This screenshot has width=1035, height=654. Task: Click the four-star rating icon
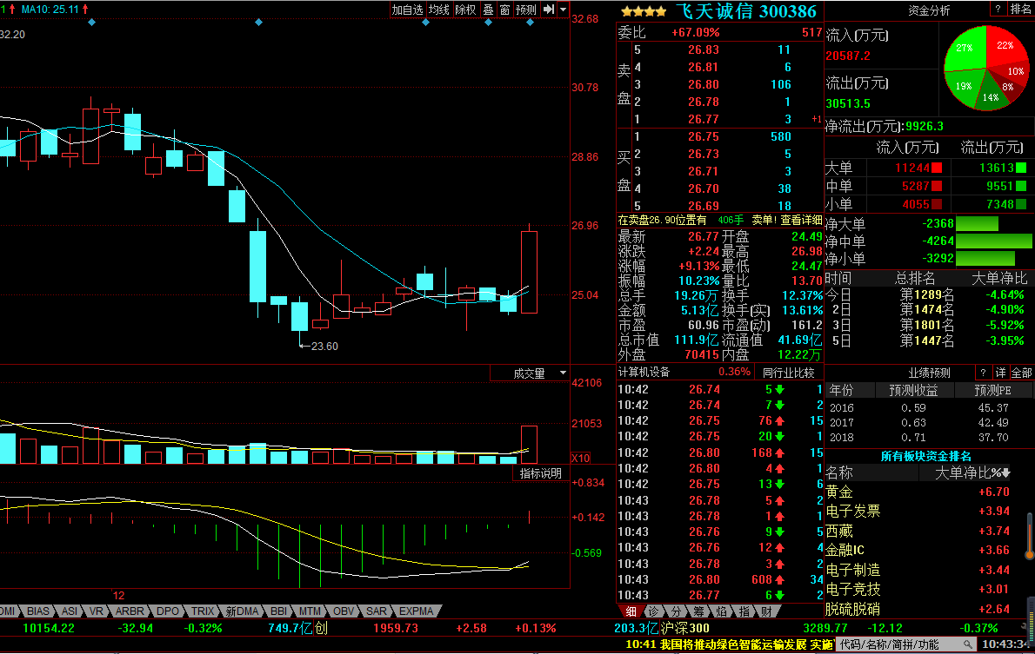(643, 11)
